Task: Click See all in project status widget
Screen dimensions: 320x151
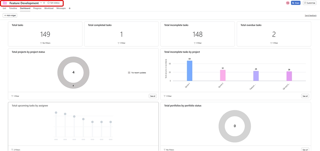Action: click(153, 96)
